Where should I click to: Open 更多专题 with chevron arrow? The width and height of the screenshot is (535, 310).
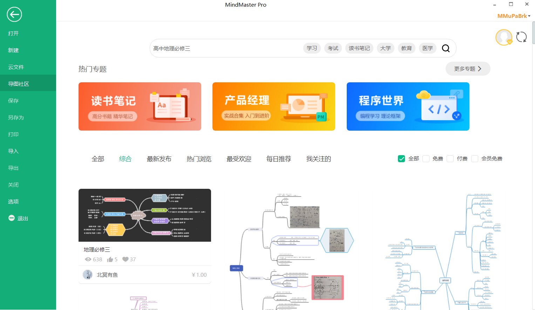click(468, 69)
